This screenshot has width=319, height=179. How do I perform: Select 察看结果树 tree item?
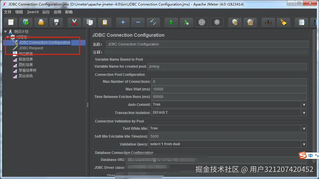tap(27, 71)
